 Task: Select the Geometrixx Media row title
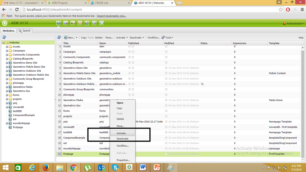click(73, 100)
